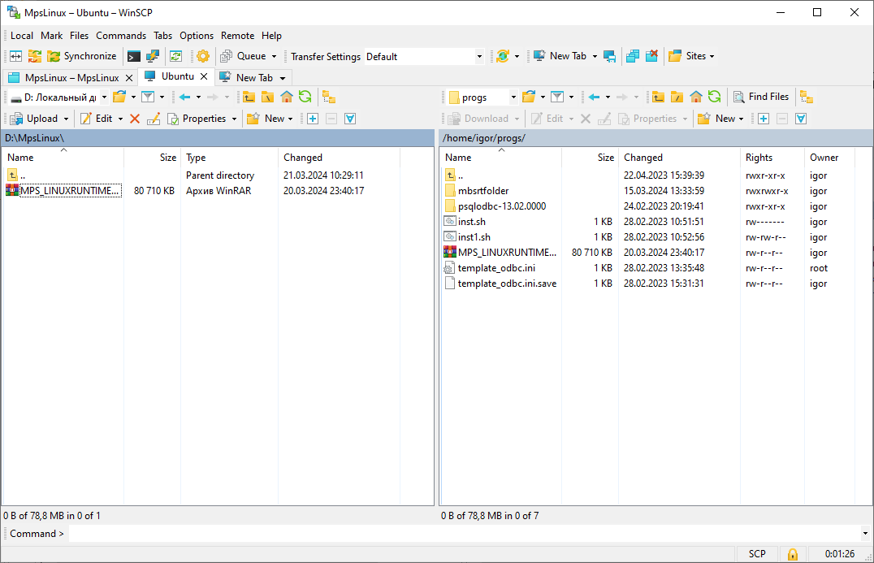
Task: Click local Rename icon
Action: (154, 119)
